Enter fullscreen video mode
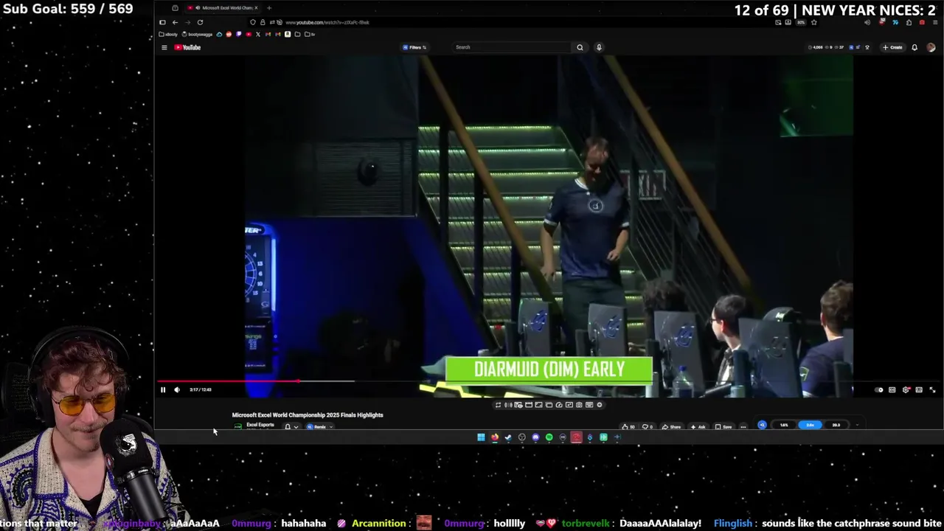The width and height of the screenshot is (944, 531). point(932,389)
